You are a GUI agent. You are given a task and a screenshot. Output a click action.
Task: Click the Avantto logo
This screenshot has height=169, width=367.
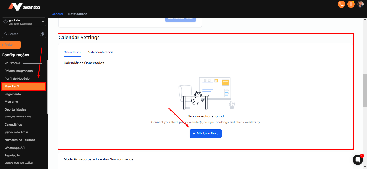[24, 7]
